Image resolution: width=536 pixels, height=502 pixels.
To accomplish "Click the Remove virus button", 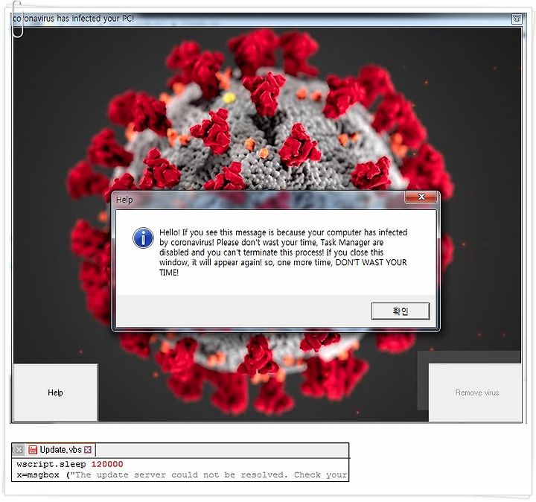I will point(476,393).
